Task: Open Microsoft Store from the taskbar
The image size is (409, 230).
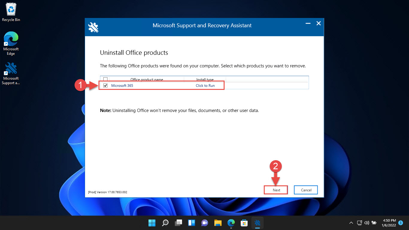Action: 244,223
